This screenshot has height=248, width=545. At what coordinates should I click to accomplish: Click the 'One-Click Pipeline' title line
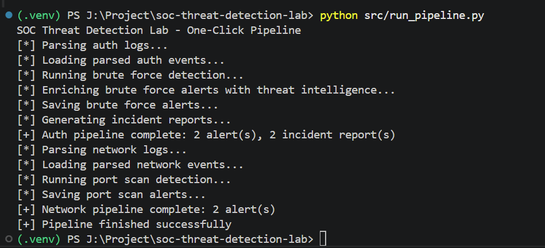coord(159,30)
